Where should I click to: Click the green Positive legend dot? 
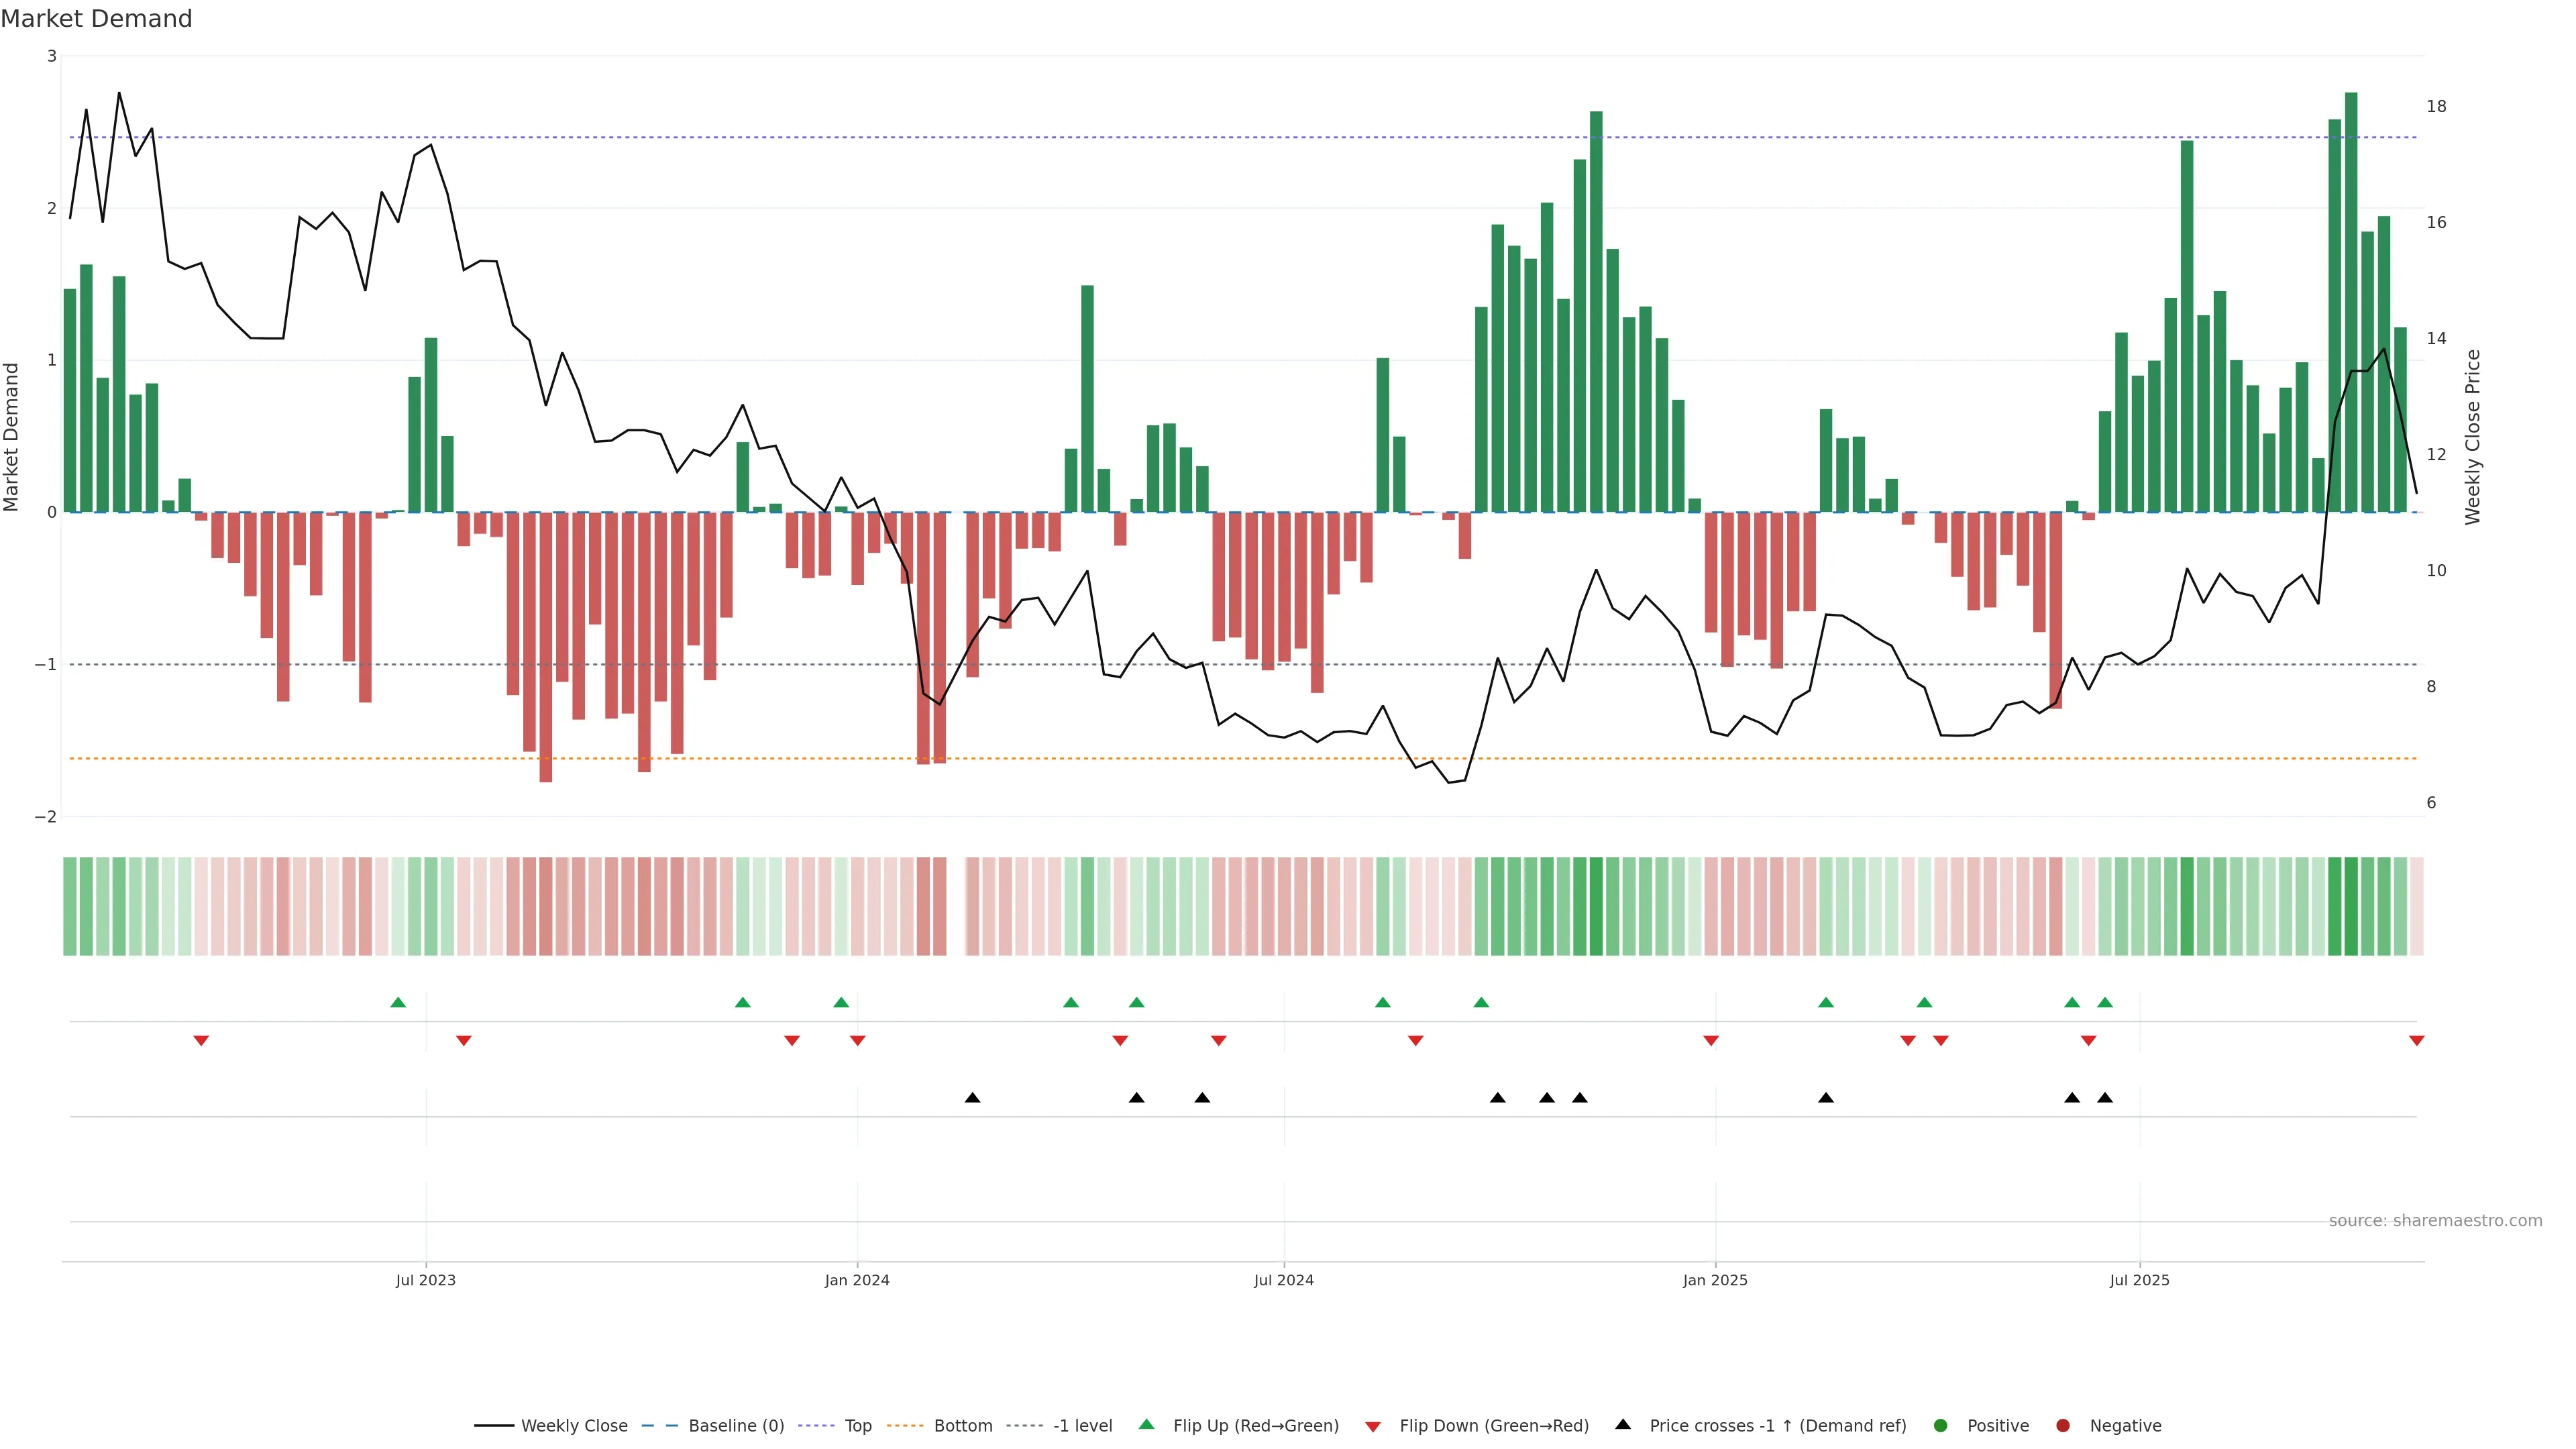1941,1426
